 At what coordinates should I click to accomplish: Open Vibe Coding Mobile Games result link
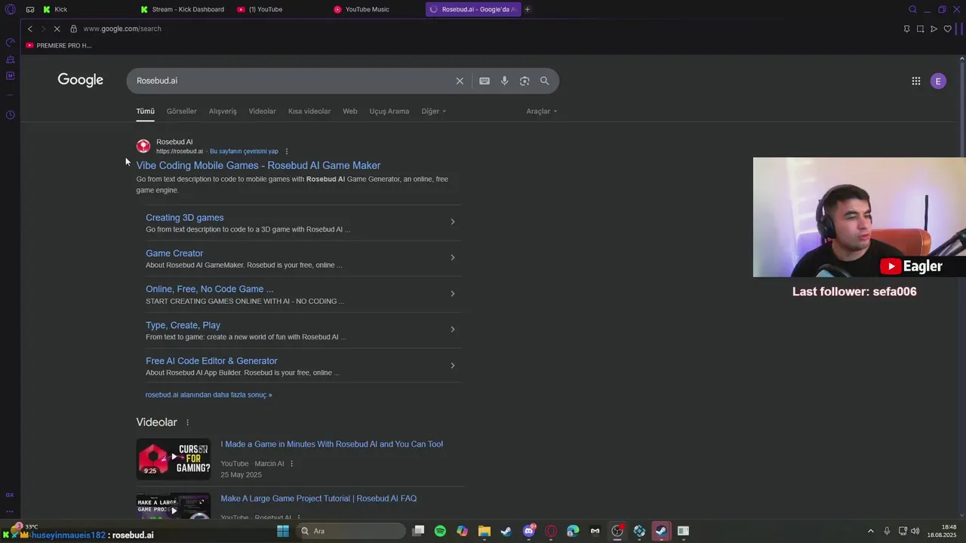point(258,165)
